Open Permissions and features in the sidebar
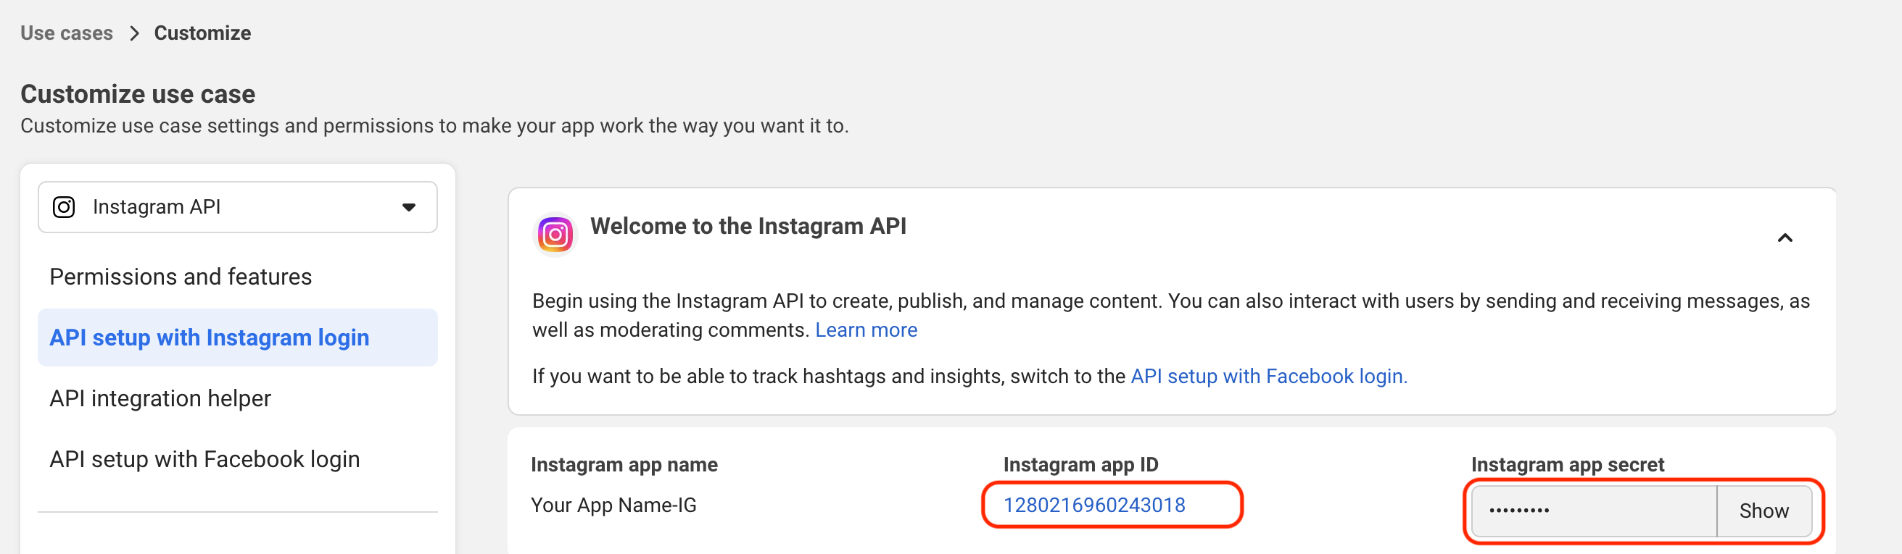Viewport: 1902px width, 554px height. 181,277
